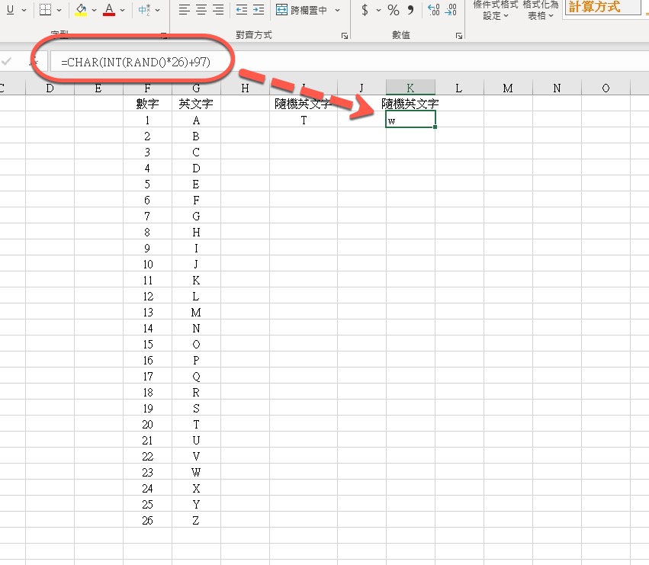Open the fill color dropdown arrow
This screenshot has height=565, width=649.
tap(95, 10)
